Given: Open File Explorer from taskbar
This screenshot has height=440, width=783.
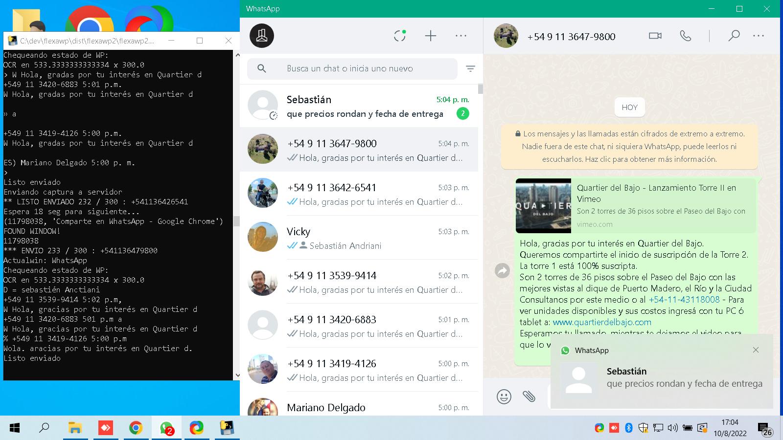Looking at the screenshot, I should tap(74, 428).
